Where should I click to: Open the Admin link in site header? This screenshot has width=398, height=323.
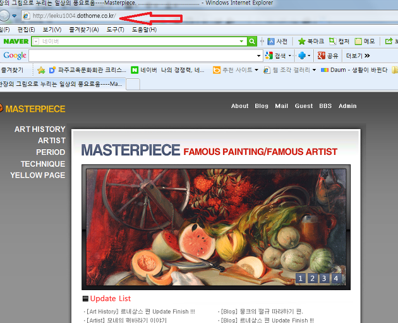347,106
